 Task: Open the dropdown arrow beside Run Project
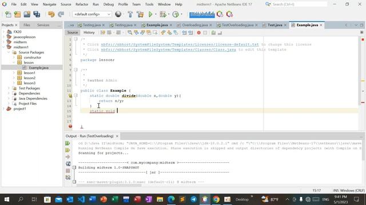(x=156, y=14)
